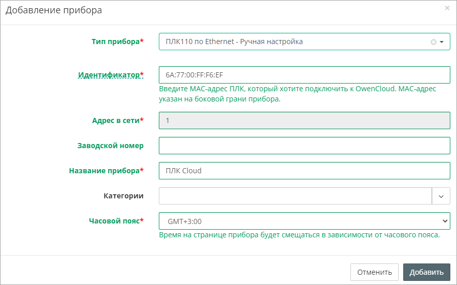457x285 pixels.
Task: Click the underlined Идентификатор label
Action: (x=109, y=75)
